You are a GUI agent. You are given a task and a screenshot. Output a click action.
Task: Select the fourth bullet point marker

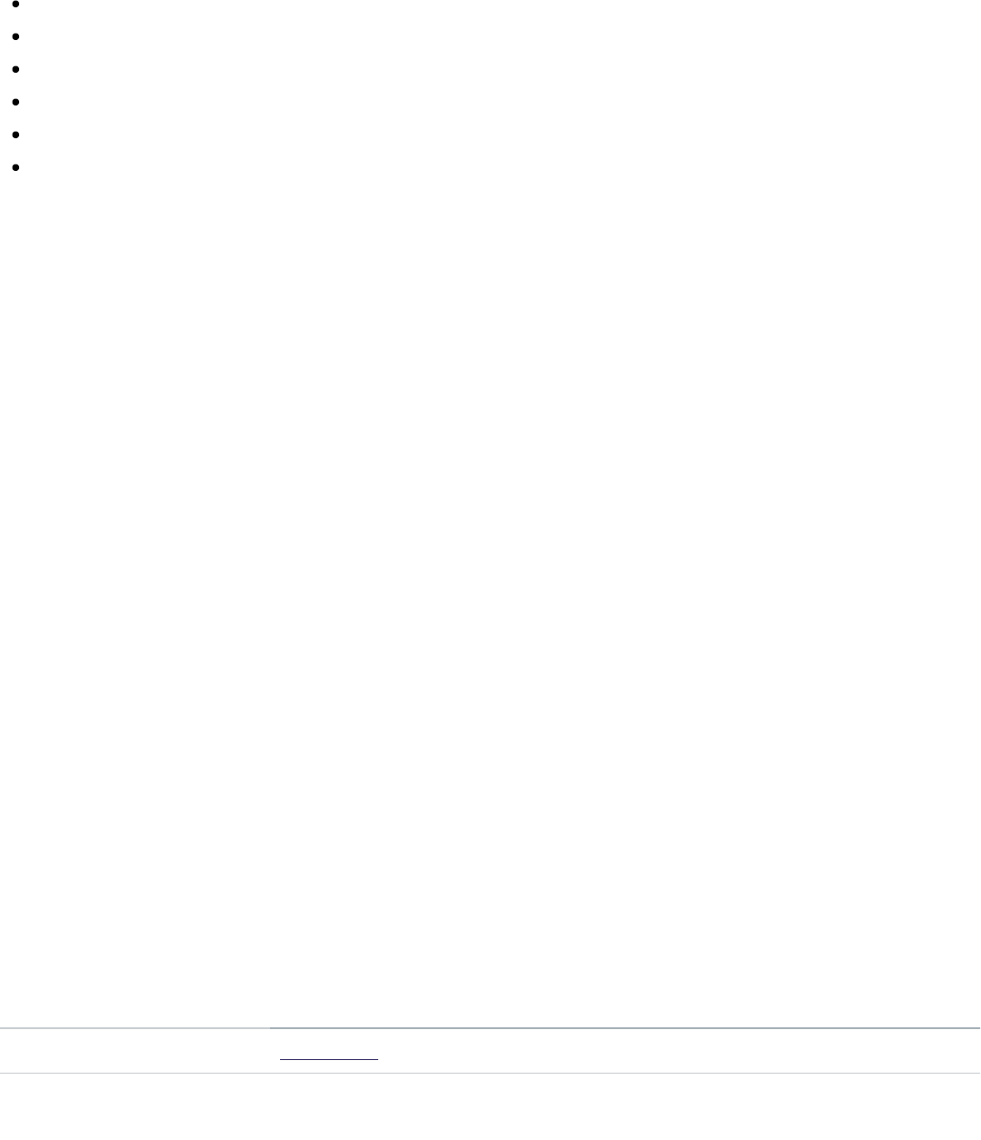pyautogui.click(x=17, y=102)
